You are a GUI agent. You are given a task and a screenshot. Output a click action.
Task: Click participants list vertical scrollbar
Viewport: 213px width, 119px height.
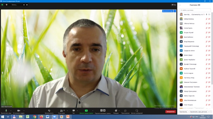click(212, 48)
